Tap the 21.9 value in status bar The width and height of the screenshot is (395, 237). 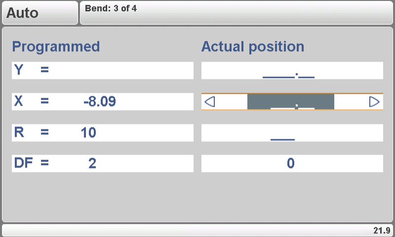382,231
